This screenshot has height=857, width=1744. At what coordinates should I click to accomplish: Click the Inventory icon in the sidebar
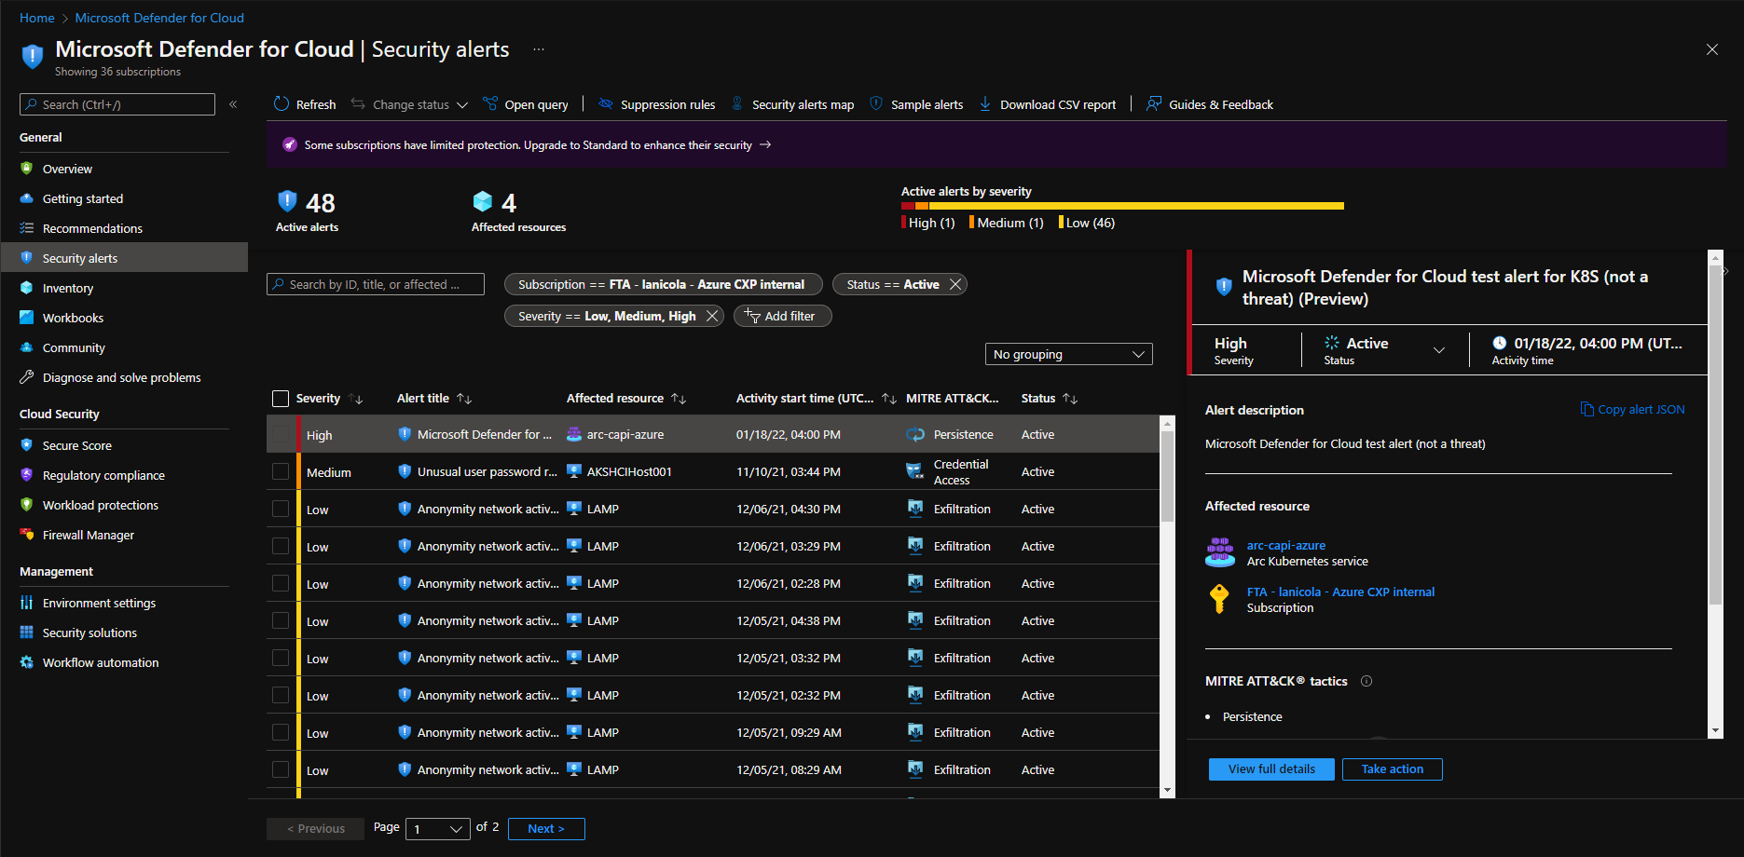(26, 288)
